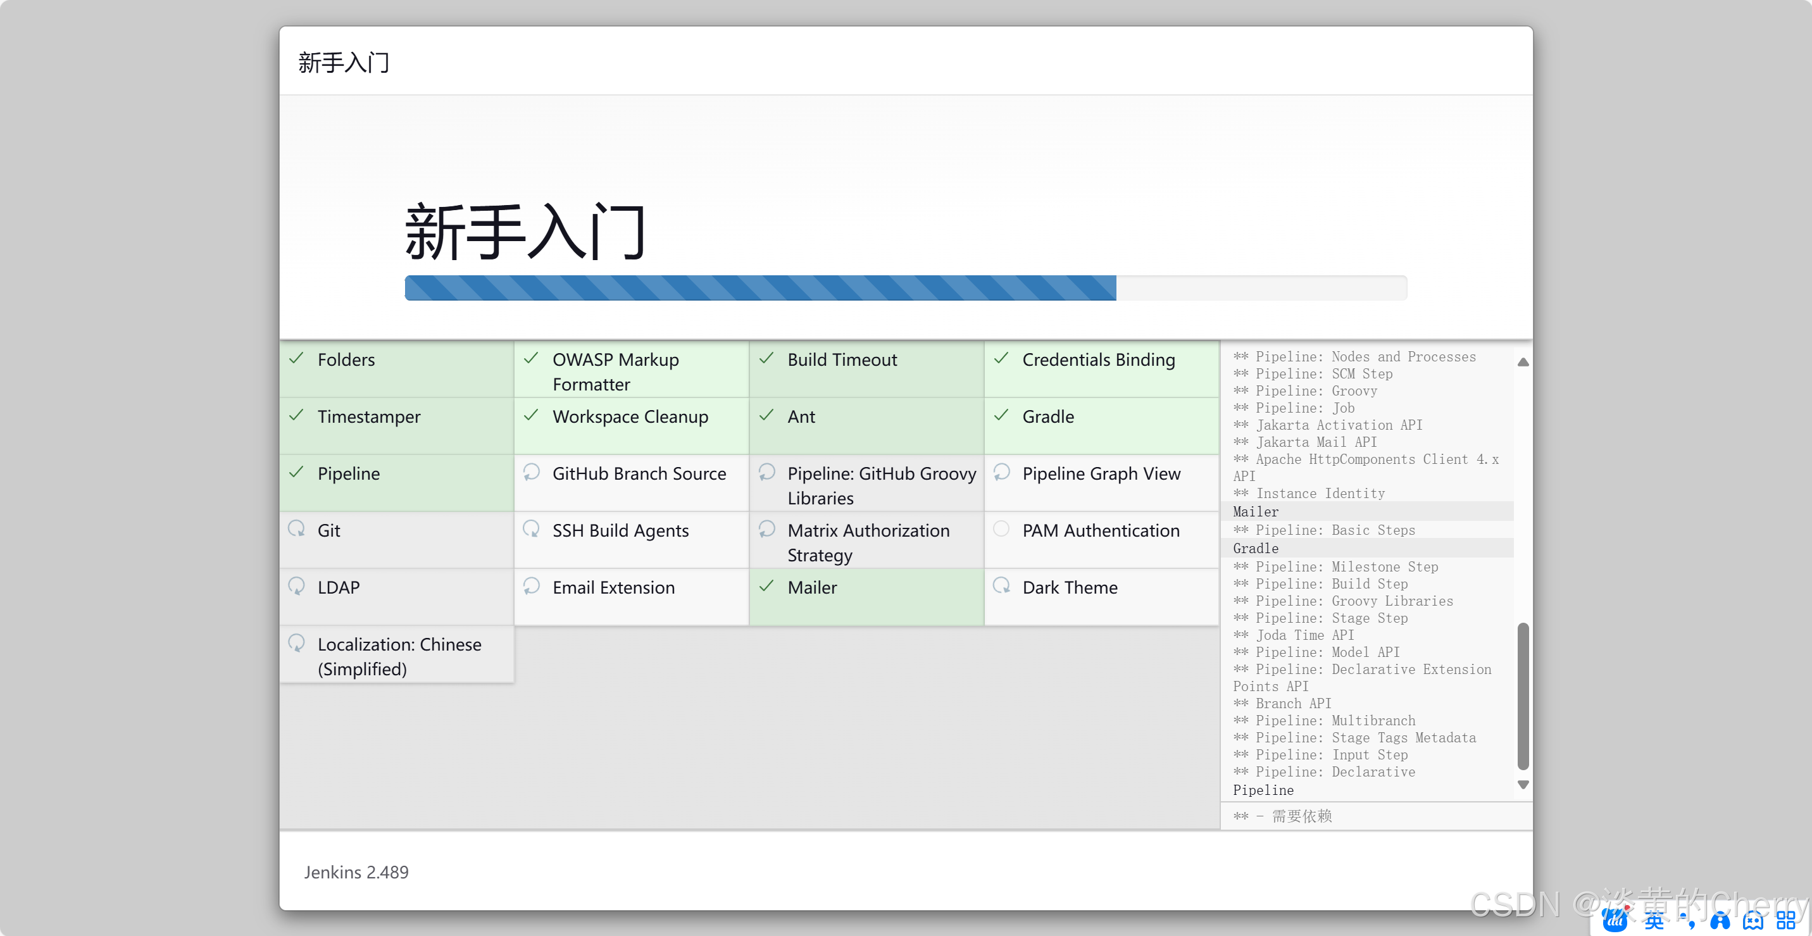Viewport: 1812px width, 936px height.
Task: Click the loading icon beside GitHub Branch Source
Action: click(x=531, y=471)
